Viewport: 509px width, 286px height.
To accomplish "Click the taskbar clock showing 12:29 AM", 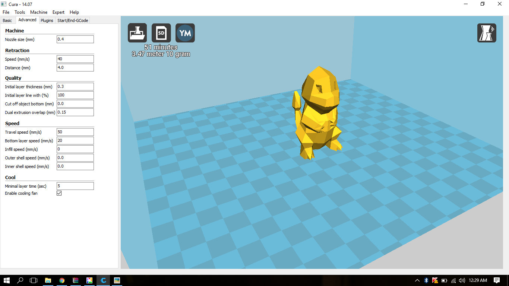I will 478,280.
